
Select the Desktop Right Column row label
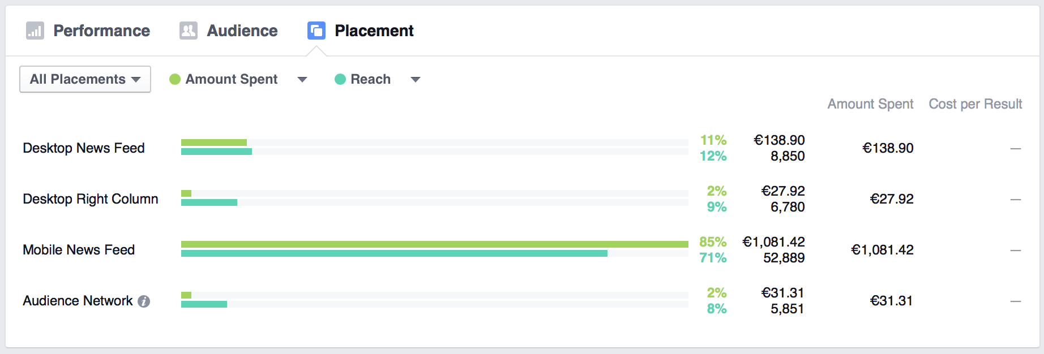point(91,199)
